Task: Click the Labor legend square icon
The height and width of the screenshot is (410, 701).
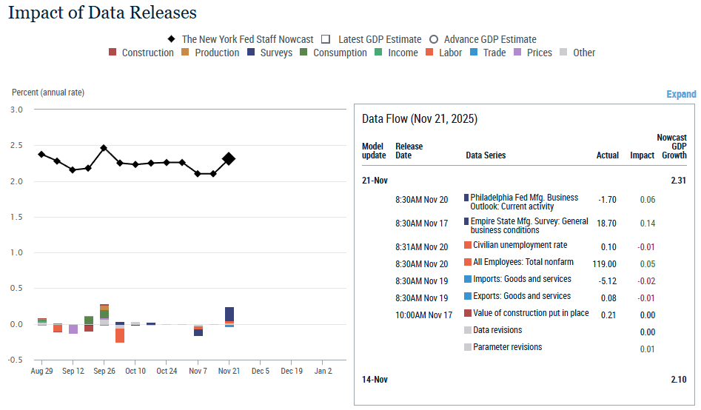Action: coord(430,53)
